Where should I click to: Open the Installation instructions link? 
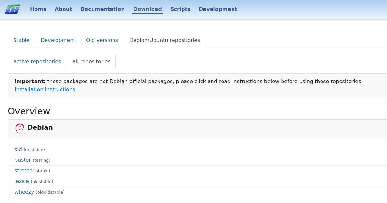pos(45,89)
